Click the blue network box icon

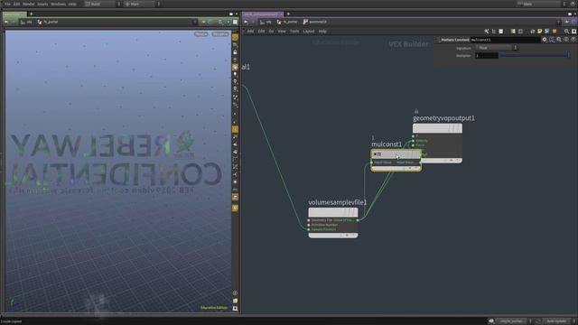tap(547, 32)
